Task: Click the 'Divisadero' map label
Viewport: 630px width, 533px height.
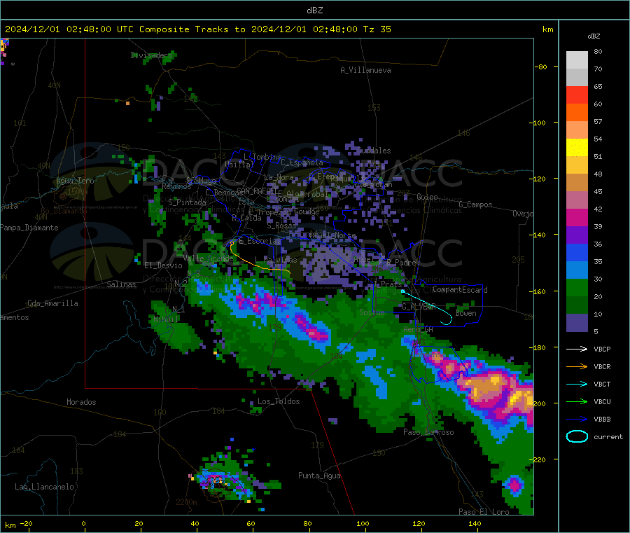Action: coord(151,55)
